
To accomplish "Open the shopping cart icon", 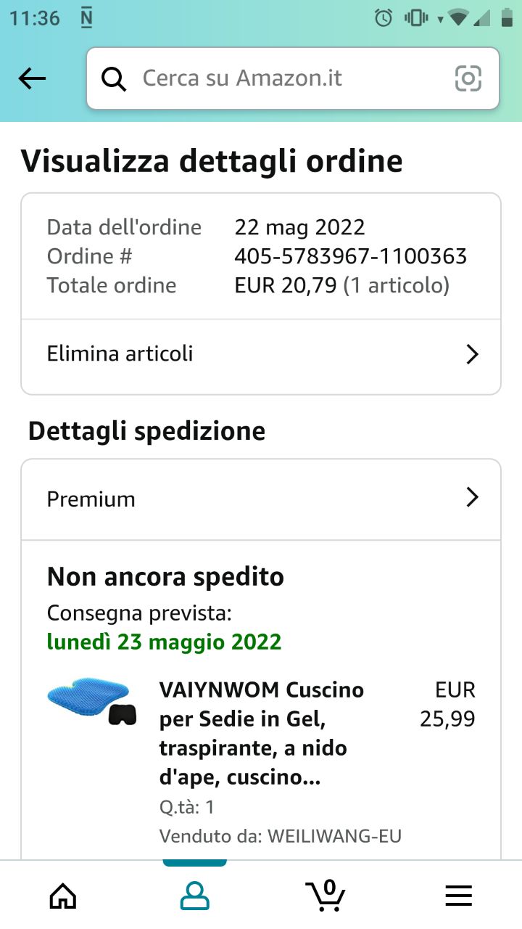I will (x=326, y=895).
